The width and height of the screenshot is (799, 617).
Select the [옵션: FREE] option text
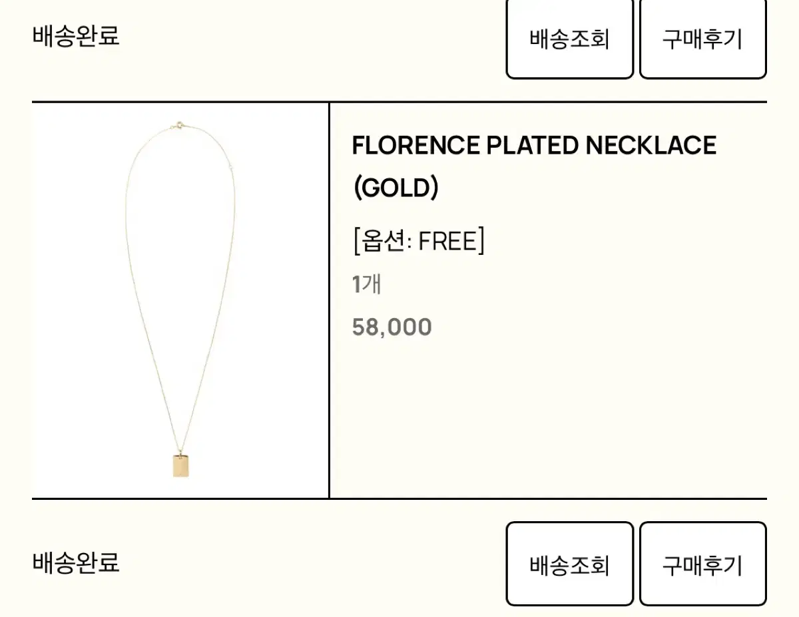[x=418, y=241]
